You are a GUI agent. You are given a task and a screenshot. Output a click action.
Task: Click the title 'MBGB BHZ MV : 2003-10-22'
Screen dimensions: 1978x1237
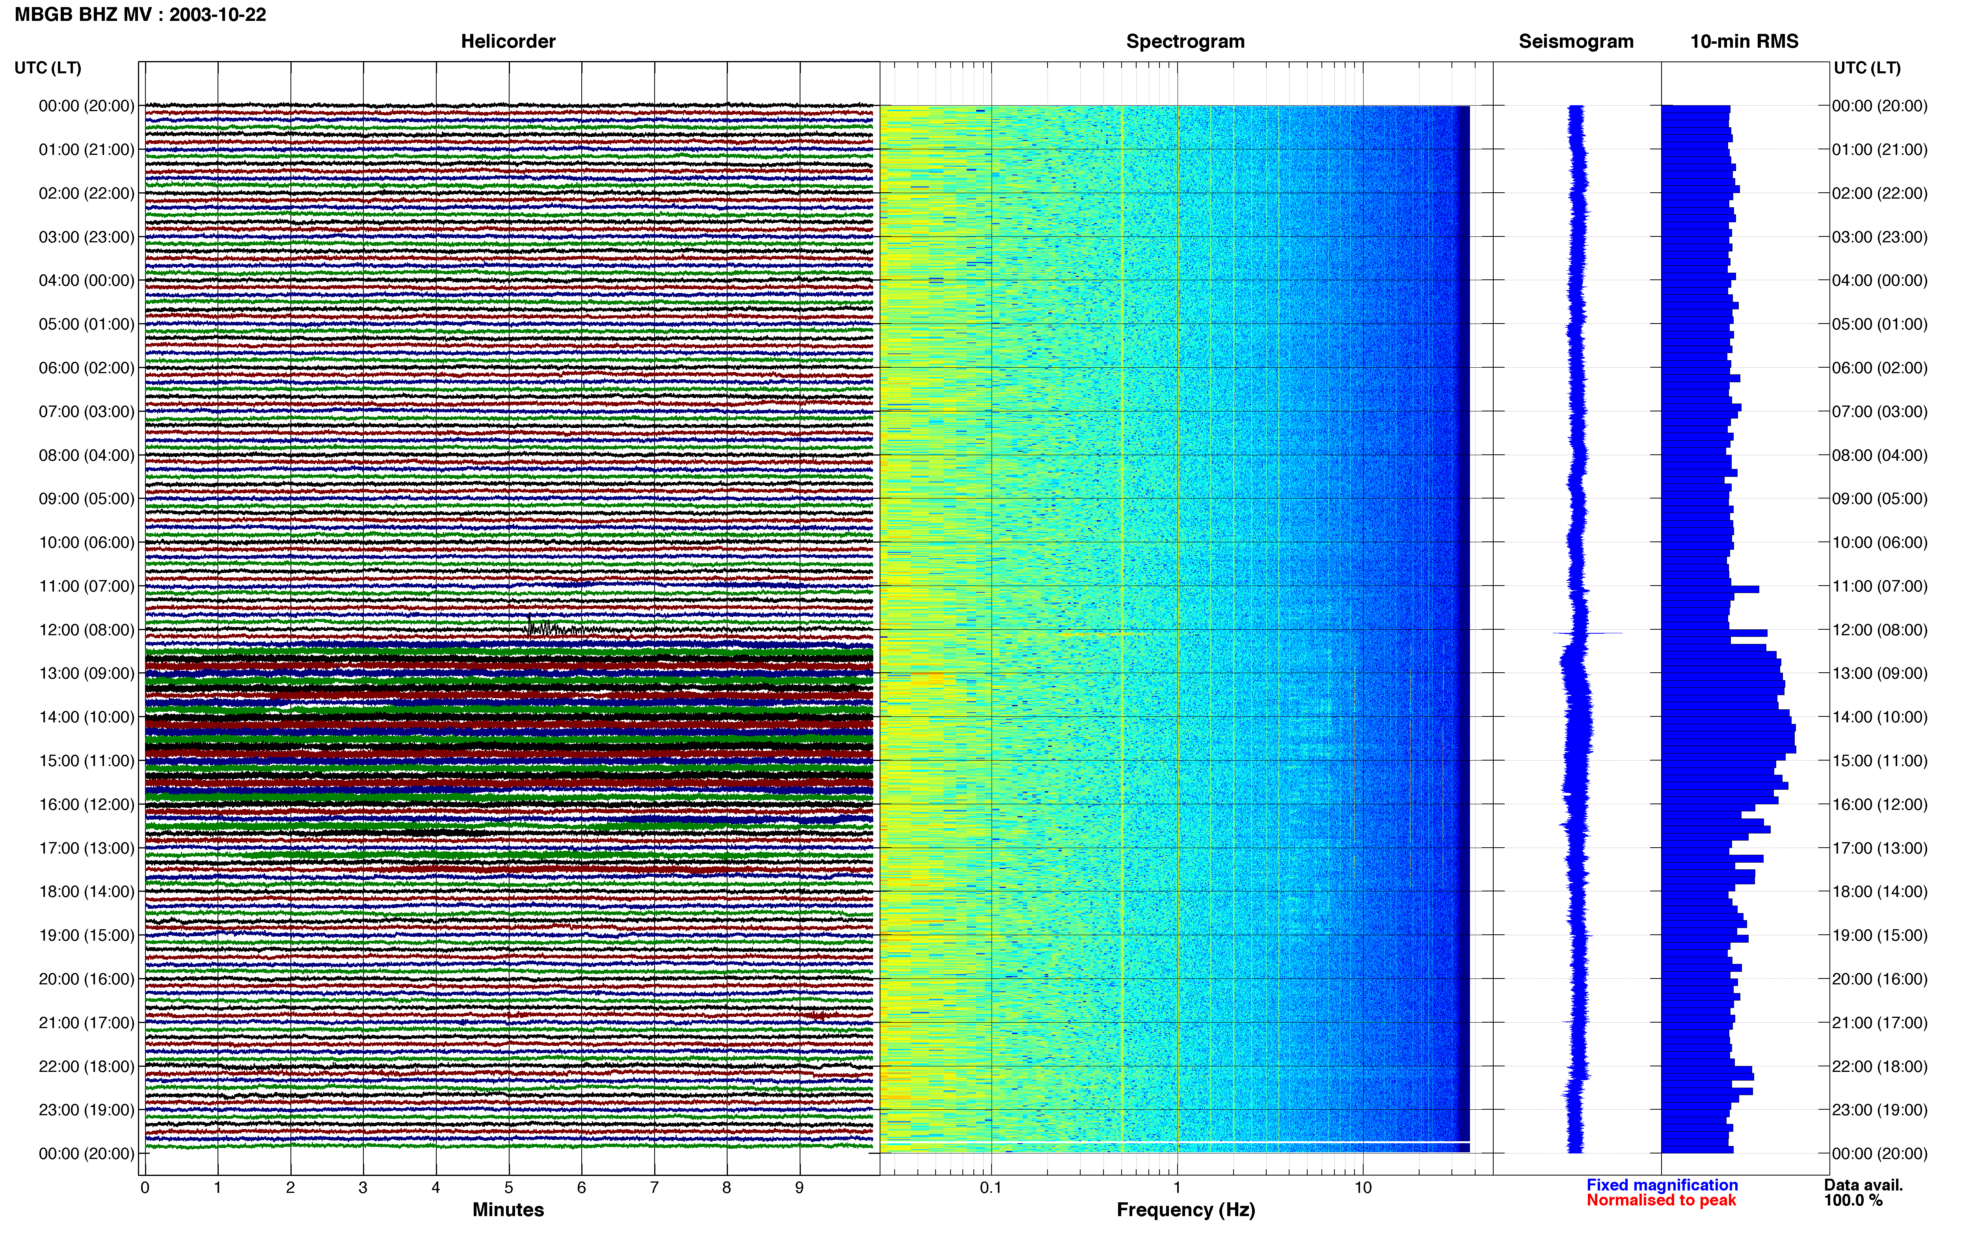click(x=140, y=15)
